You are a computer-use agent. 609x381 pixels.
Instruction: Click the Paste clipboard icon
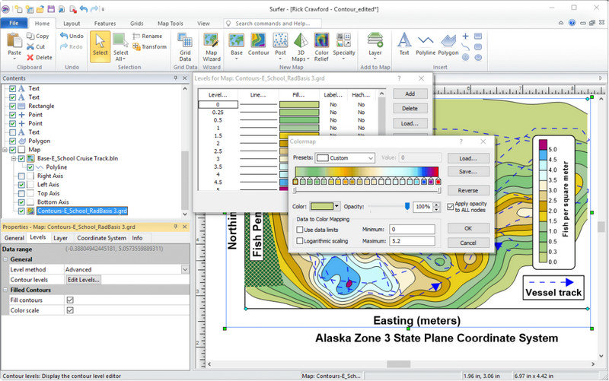click(x=14, y=44)
